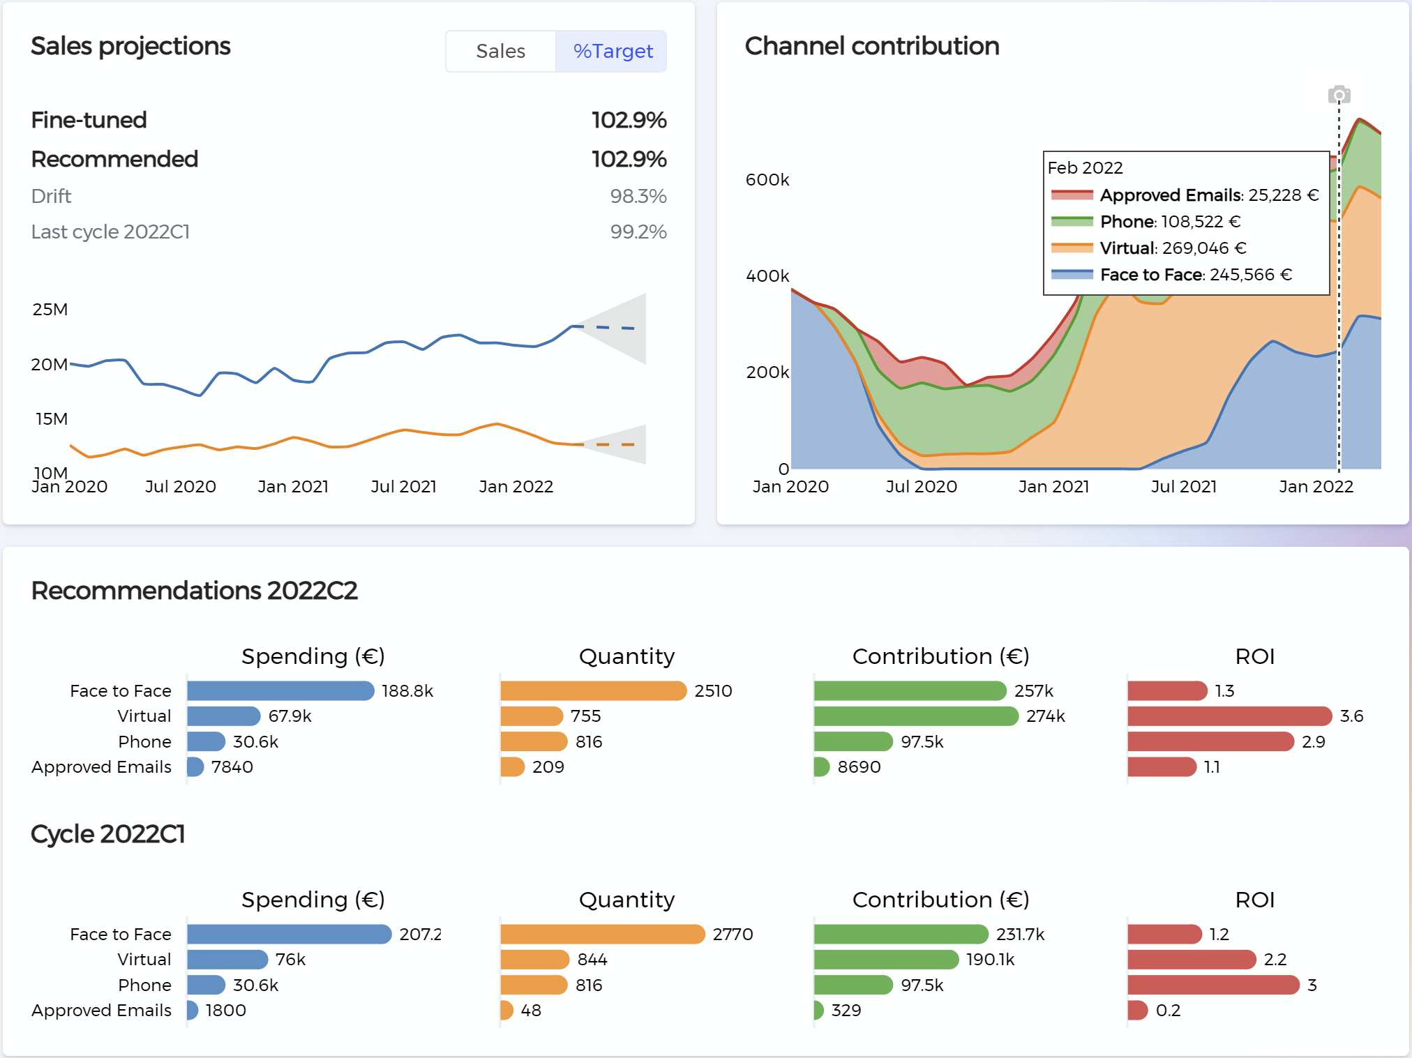Click 2022C1 ROI bar labeled 2.2
The width and height of the screenshot is (1412, 1058).
coord(1192,960)
